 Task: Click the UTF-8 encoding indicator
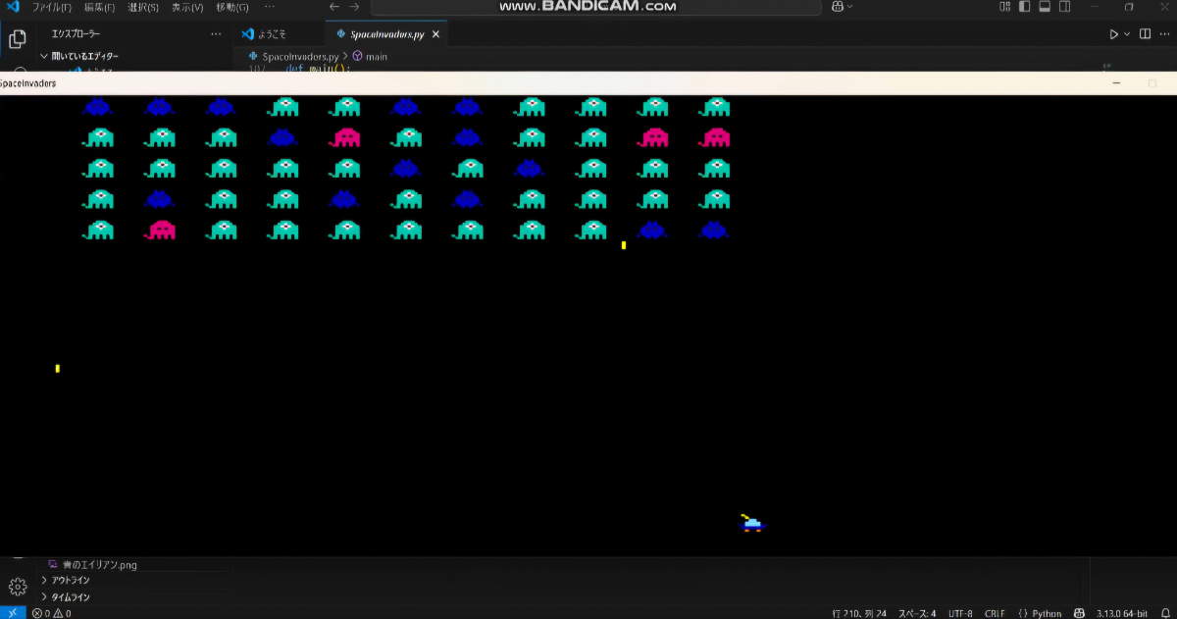[960, 613]
